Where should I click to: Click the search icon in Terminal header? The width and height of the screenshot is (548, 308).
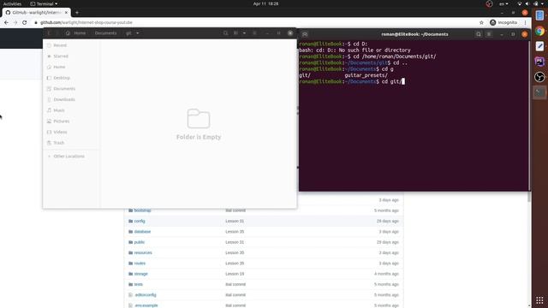pos(479,34)
